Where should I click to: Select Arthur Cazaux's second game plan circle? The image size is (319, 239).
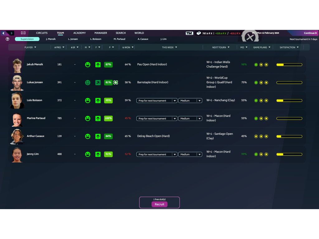(261, 136)
